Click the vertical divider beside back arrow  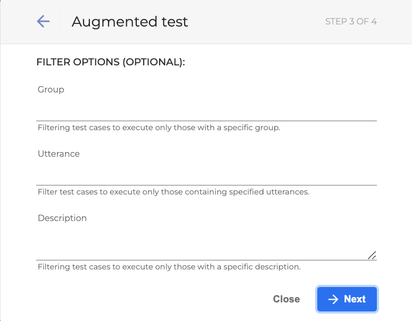click(x=60, y=22)
